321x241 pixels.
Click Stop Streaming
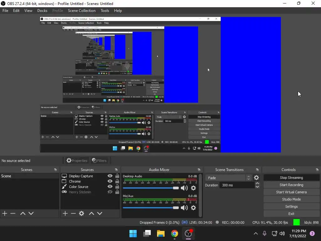pos(291,178)
